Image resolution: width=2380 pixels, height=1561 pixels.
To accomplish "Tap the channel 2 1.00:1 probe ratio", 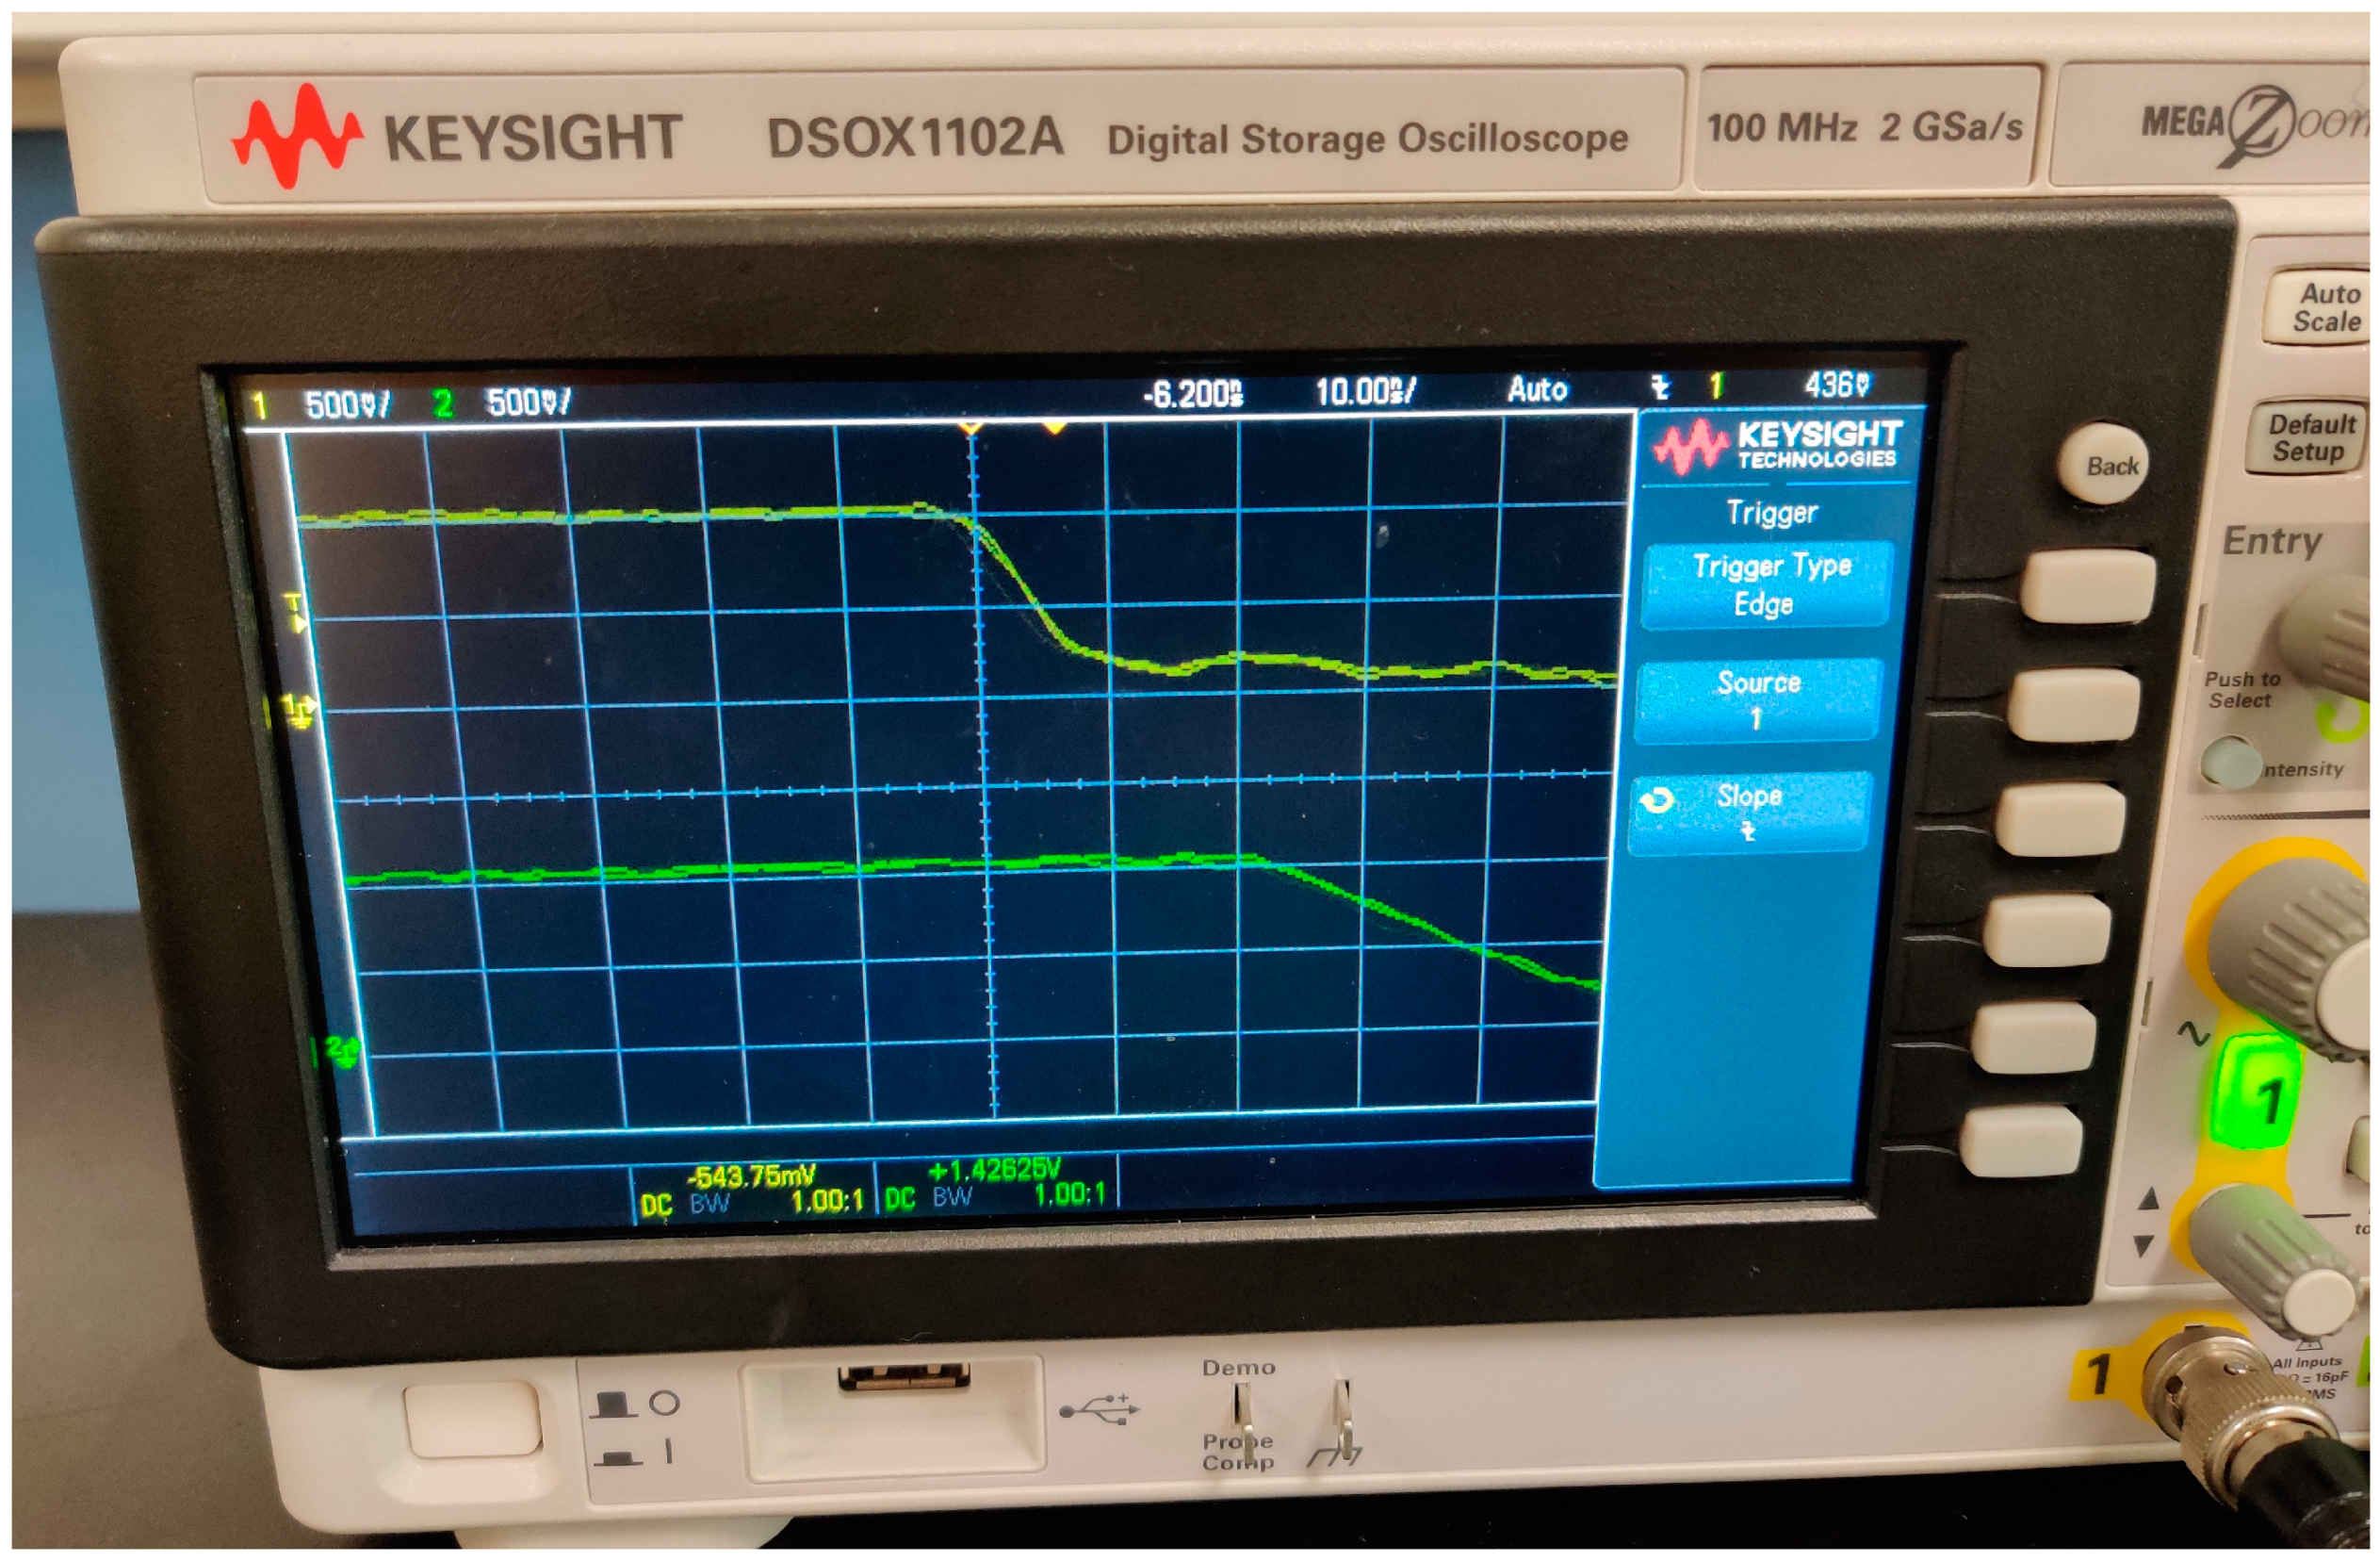I will (x=1069, y=1194).
